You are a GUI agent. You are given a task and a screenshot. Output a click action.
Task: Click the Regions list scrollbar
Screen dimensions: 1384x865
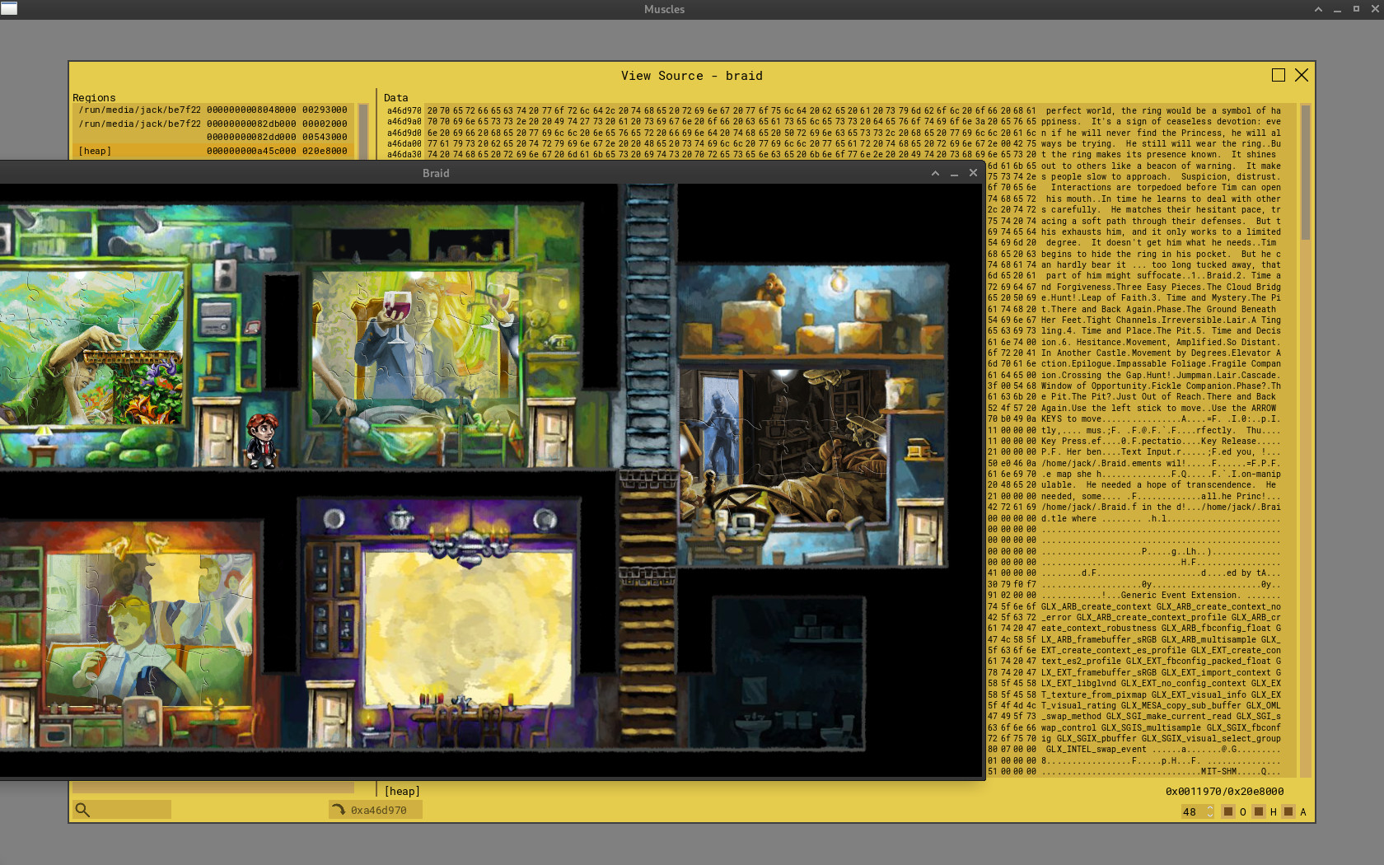tap(363, 132)
